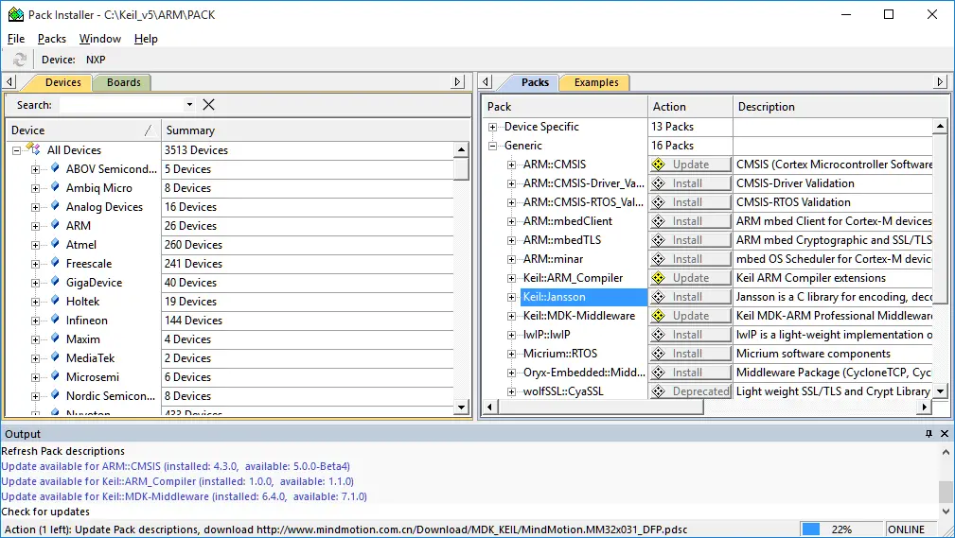Update the Keil::MDK-Middleware pack
Image resolution: width=955 pixels, height=538 pixels.
690,315
